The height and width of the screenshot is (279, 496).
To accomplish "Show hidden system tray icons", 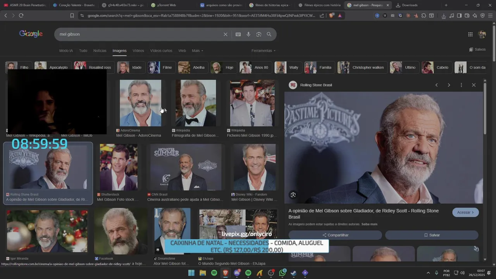I will (x=428, y=273).
